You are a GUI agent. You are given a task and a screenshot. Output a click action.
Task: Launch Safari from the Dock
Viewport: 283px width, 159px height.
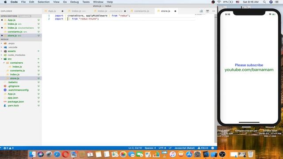pyautogui.click(x=57, y=154)
